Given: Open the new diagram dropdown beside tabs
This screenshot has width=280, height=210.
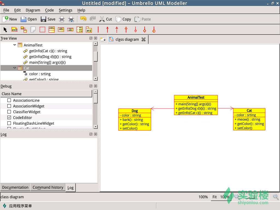Looking at the screenshot, I should (x=103, y=39).
